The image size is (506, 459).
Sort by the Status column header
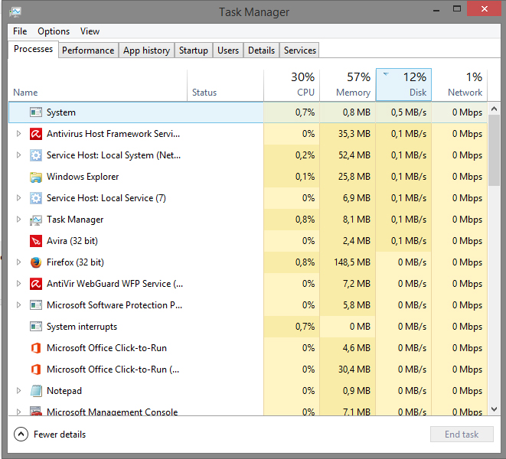(225, 85)
